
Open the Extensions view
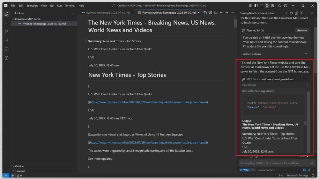click(6, 58)
